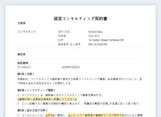Click the 第2条（コンサルティング業務）heading

[x=37, y=90]
